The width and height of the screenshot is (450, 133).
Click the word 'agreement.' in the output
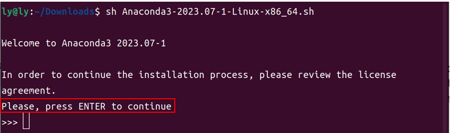[x=28, y=91]
